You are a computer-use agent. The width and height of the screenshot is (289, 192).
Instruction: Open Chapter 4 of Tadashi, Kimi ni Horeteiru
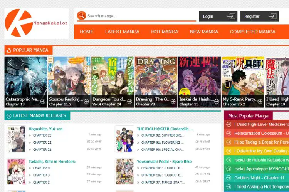(41, 168)
